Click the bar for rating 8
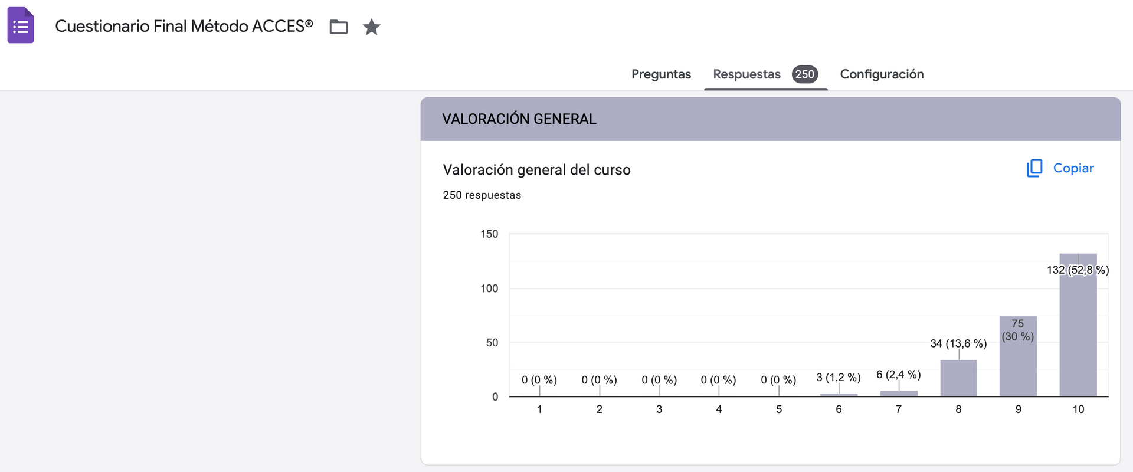 point(958,378)
